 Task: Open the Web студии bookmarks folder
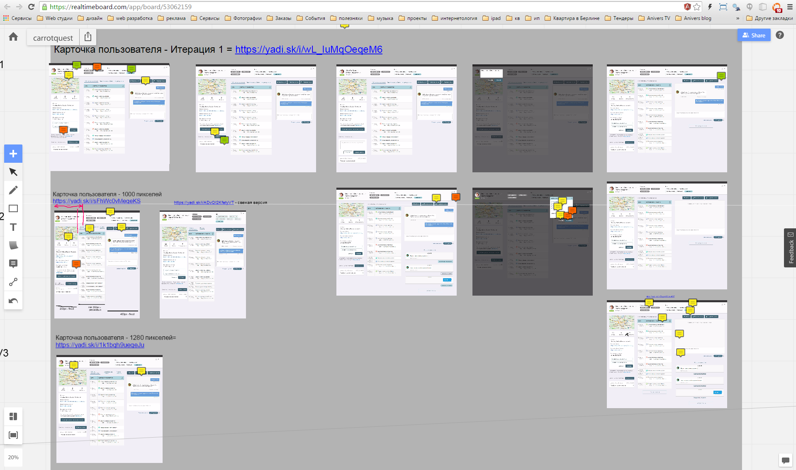[55, 18]
